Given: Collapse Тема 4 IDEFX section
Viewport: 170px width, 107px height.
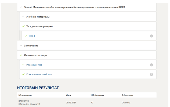Looking at the screenshot, I should tap(87, 7).
